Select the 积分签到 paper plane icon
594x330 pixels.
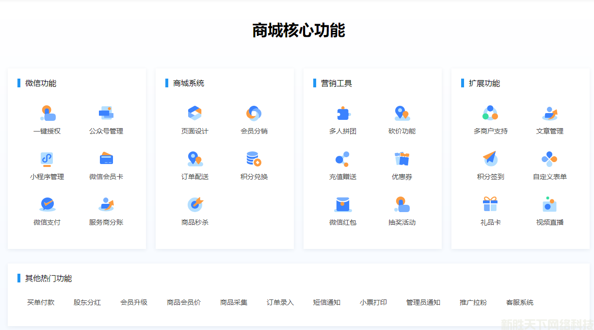(490, 159)
